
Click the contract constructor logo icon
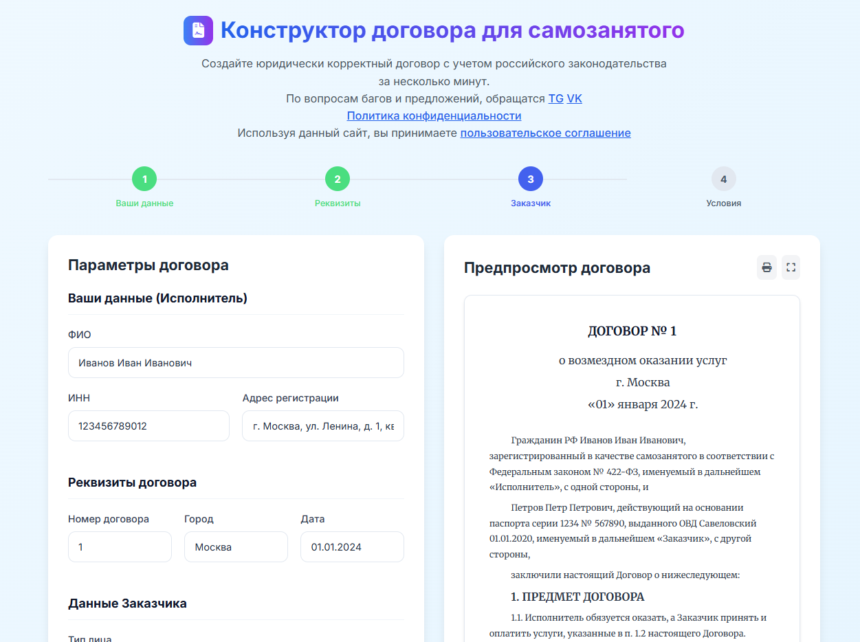pyautogui.click(x=198, y=30)
